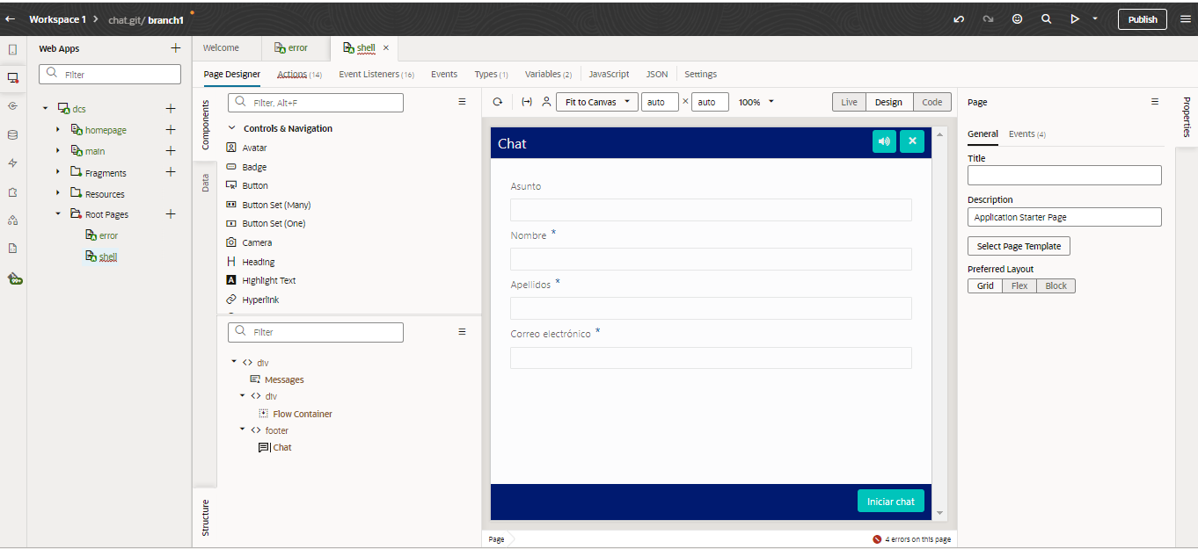Open components palette options menu icon
This screenshot has height=549, width=1198.
tap(463, 102)
